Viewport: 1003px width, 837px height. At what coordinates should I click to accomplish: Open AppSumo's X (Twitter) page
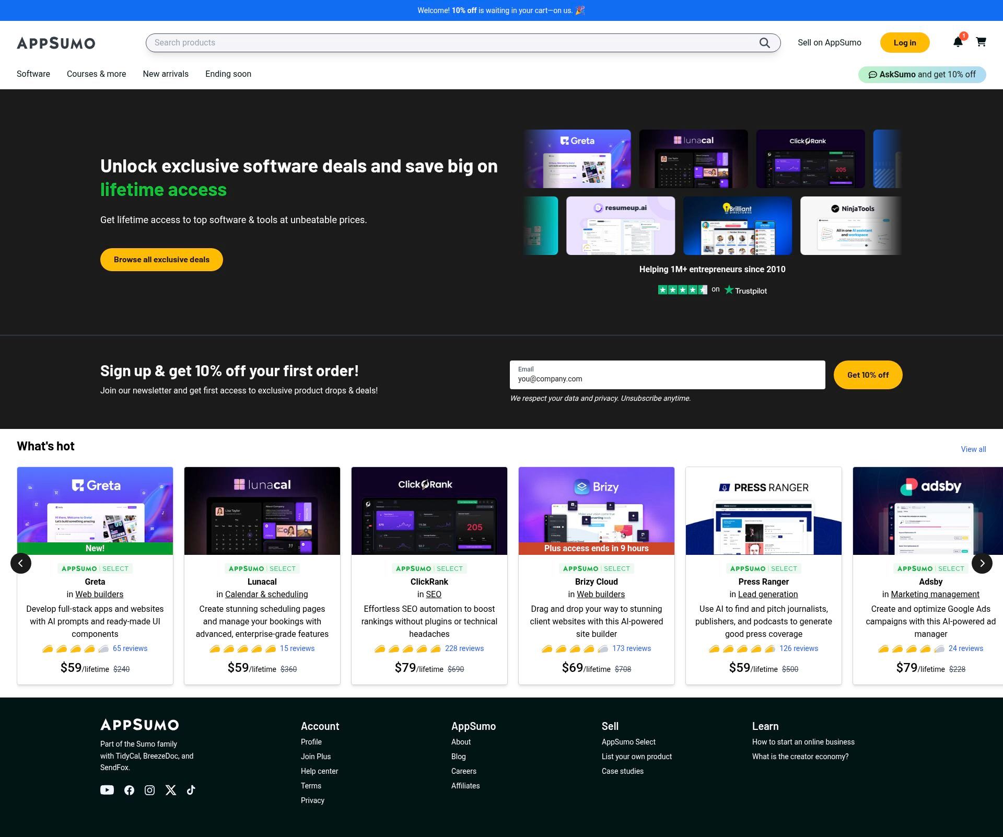coord(171,790)
